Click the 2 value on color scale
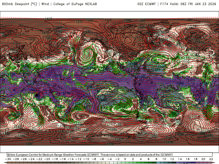219x164 pixels. (x=133, y=159)
